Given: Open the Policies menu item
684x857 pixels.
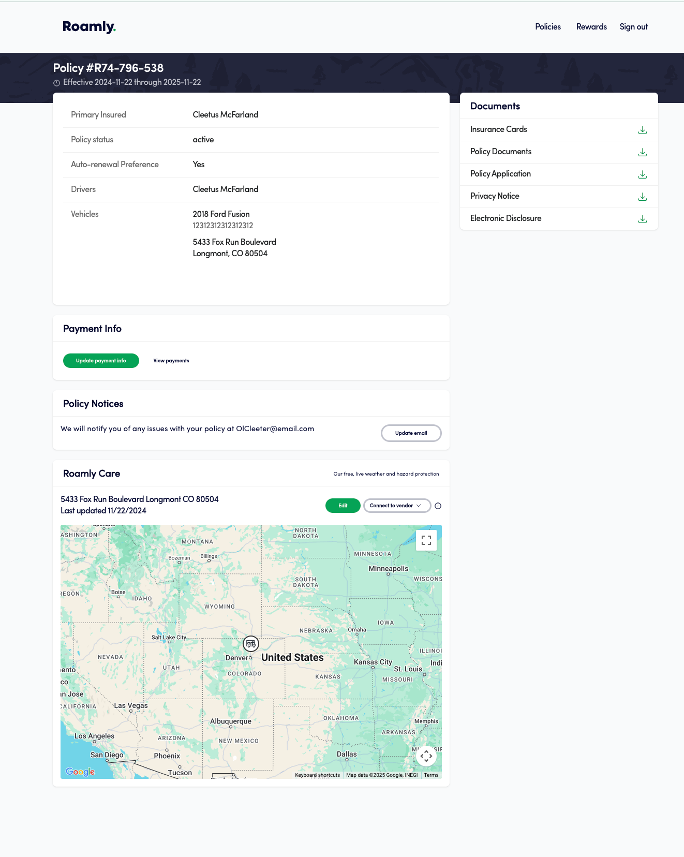Looking at the screenshot, I should pos(548,27).
